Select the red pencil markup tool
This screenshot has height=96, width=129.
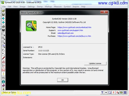pyautogui.click(x=3, y=58)
